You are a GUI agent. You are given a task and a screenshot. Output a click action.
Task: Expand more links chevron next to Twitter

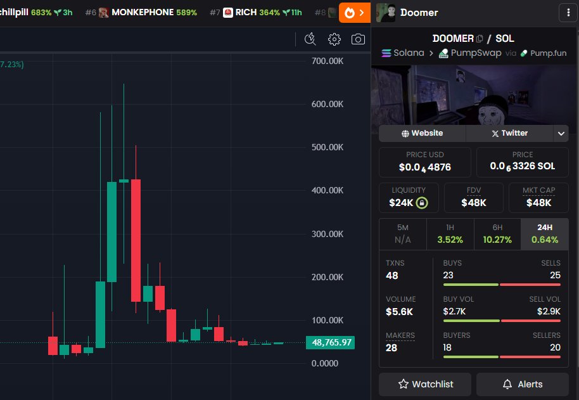(x=561, y=133)
